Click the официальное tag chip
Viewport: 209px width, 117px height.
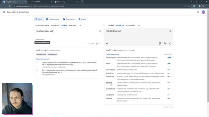(x=41, y=54)
